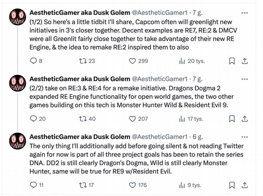Reply to the third tweet with 11 replies

point(34,185)
